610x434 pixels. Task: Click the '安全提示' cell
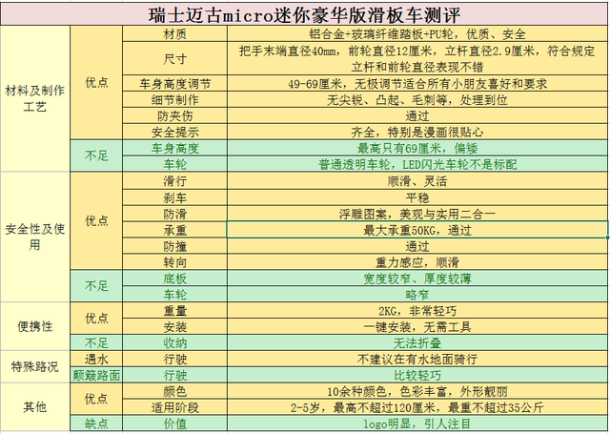coord(174,132)
